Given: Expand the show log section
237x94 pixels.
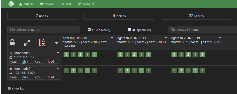Looking at the screenshot, I should coord(16,89).
